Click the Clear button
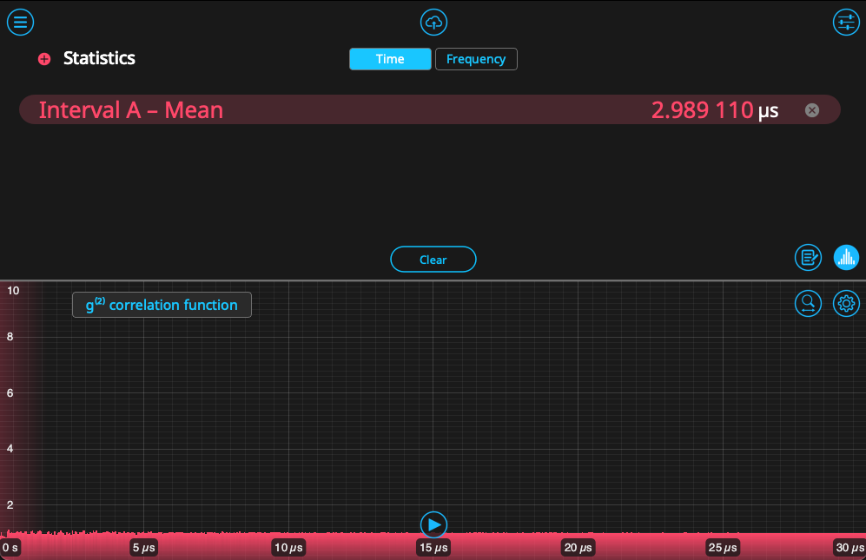This screenshot has height=560, width=866. tap(433, 260)
